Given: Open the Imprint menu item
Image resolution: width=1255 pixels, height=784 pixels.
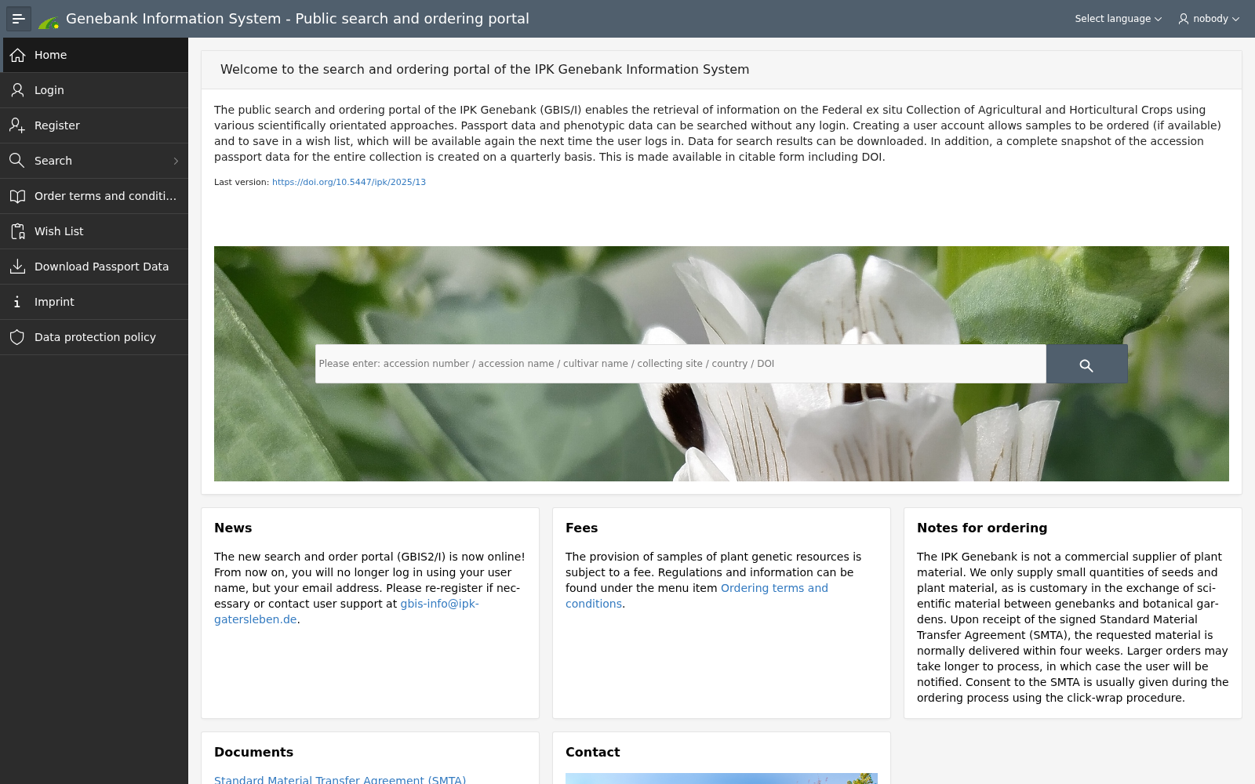Looking at the screenshot, I should coord(94,302).
